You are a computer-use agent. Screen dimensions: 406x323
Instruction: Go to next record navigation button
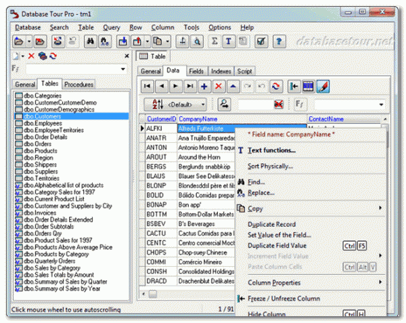pos(175,86)
